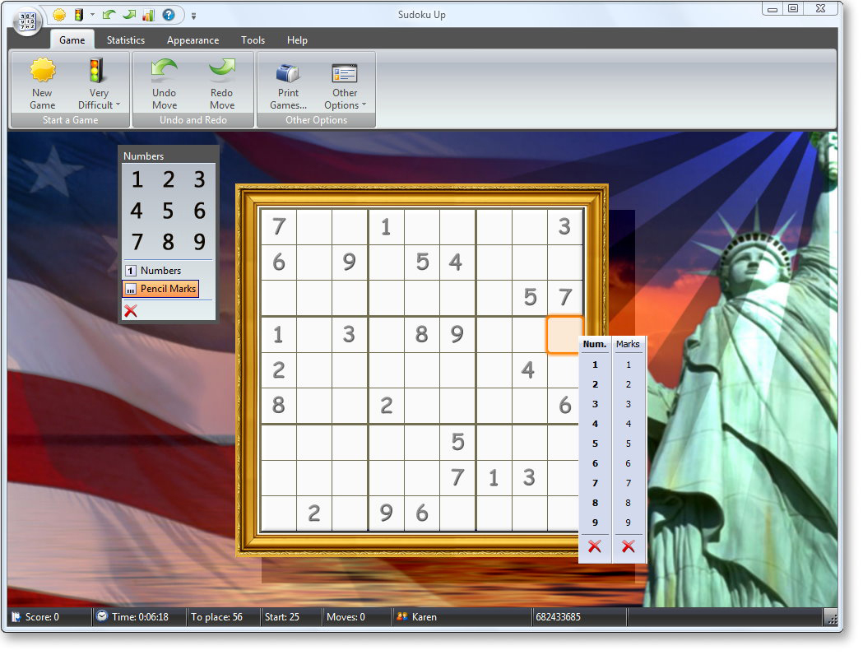Select number 6 in the Numbers panel
This screenshot has width=863, height=655.
coord(199,211)
